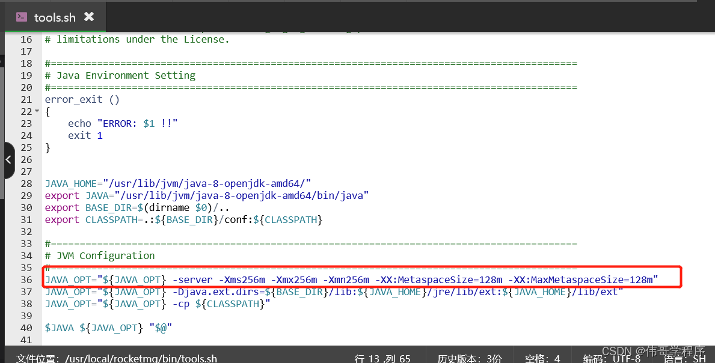Click export BASE_DIR line 30

pyautogui.click(x=137, y=208)
